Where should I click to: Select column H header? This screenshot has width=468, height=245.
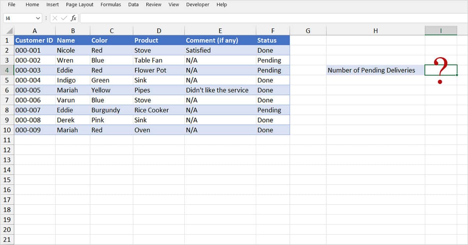pos(376,30)
